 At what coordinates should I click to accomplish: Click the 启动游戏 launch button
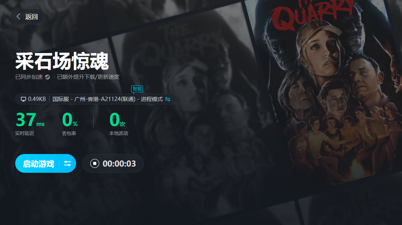pyautogui.click(x=39, y=163)
